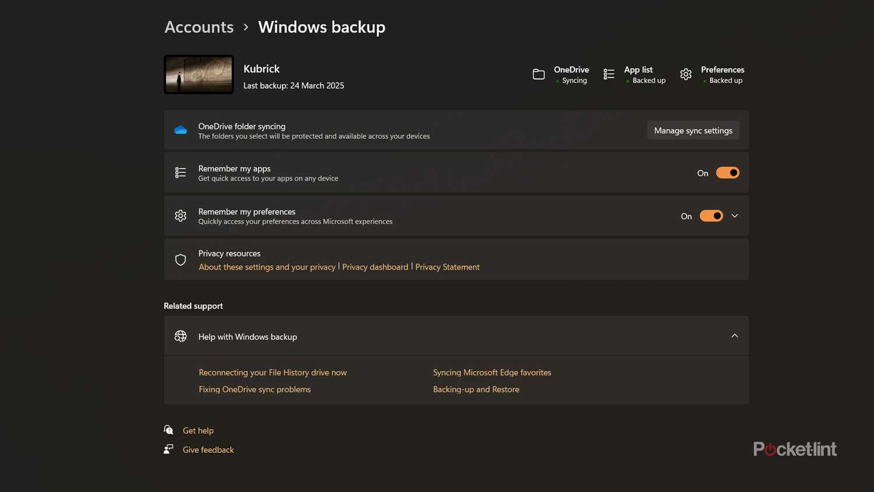
Task: Click the Remember my preferences gear icon
Action: point(181,216)
